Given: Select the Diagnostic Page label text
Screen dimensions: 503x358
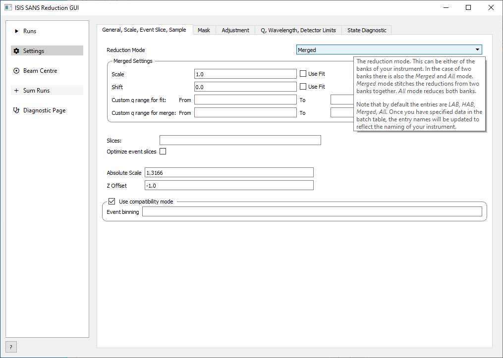Looking at the screenshot, I should (x=44, y=110).
